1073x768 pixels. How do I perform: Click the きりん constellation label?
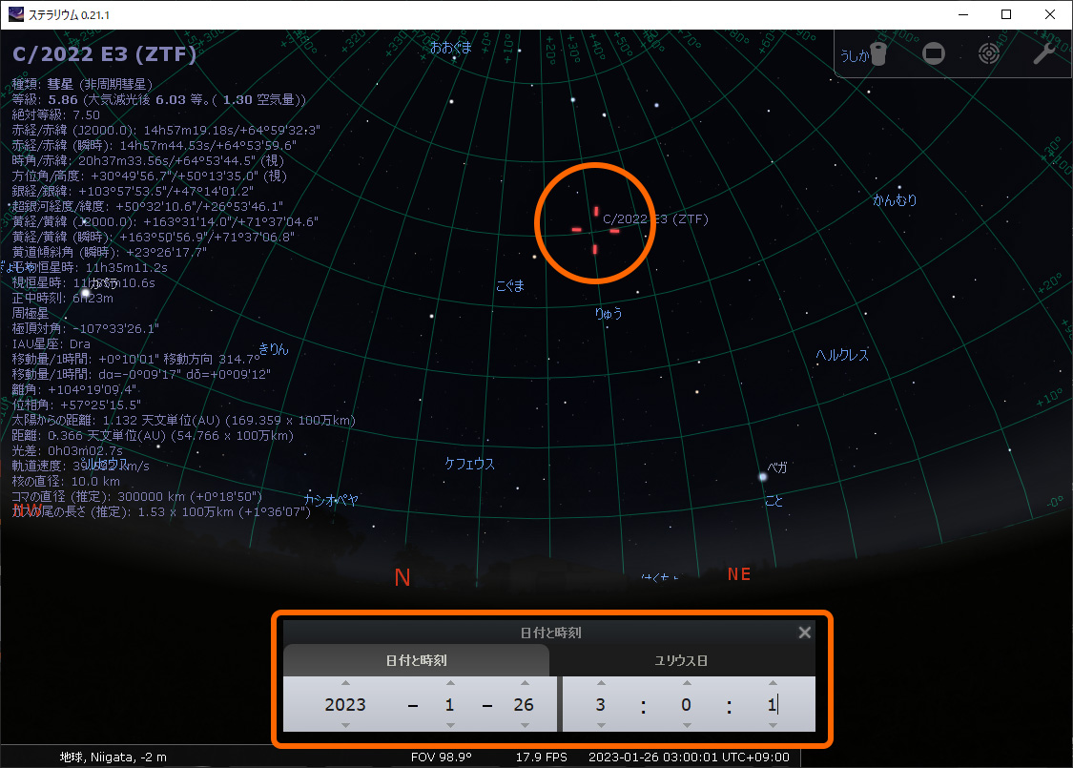click(274, 348)
